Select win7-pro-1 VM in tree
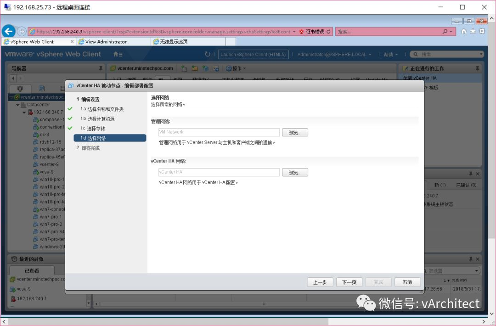This screenshot has width=496, height=326. click(x=47, y=217)
